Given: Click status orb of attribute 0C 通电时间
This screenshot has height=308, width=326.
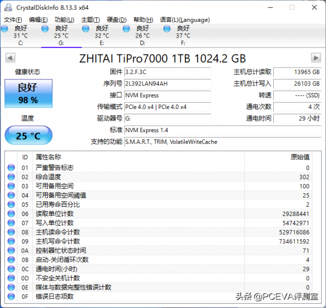Looking at the screenshot, I should pos(11,269).
